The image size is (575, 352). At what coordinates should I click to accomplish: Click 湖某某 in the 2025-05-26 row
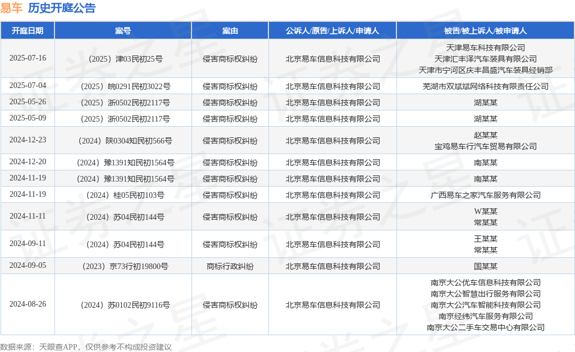point(486,103)
